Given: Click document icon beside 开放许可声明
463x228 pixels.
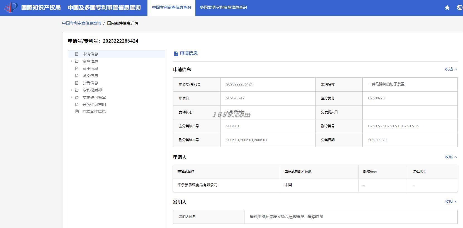Looking at the screenshot, I should [77, 105].
